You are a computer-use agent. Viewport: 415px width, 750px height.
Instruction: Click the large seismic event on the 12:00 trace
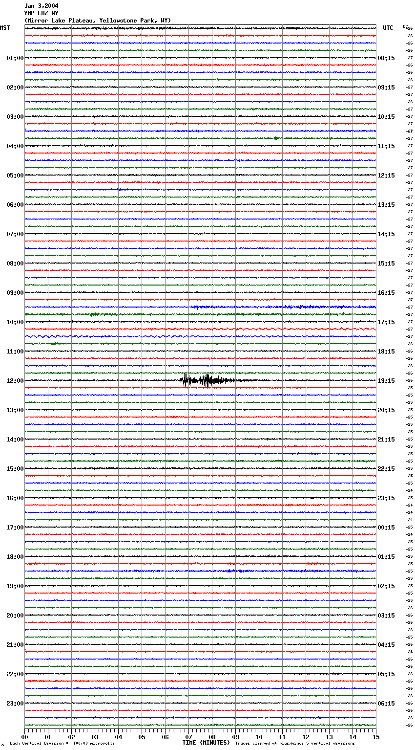[207, 380]
